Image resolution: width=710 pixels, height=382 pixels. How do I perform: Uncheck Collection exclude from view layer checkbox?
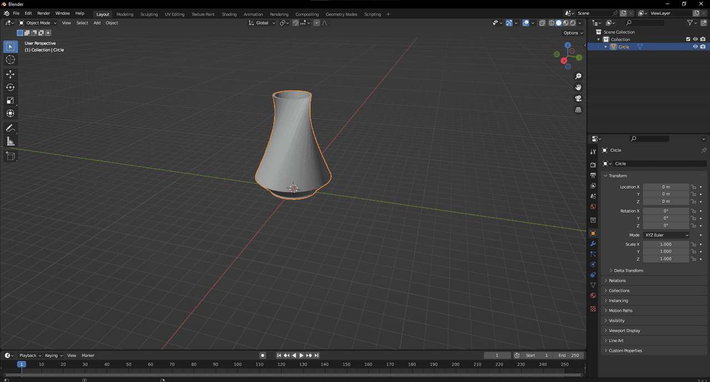(688, 39)
